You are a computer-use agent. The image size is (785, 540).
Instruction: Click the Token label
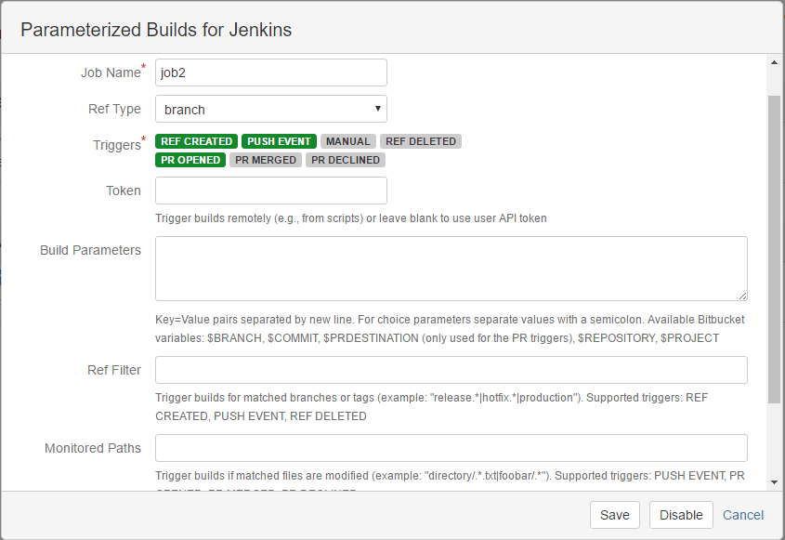pos(124,191)
